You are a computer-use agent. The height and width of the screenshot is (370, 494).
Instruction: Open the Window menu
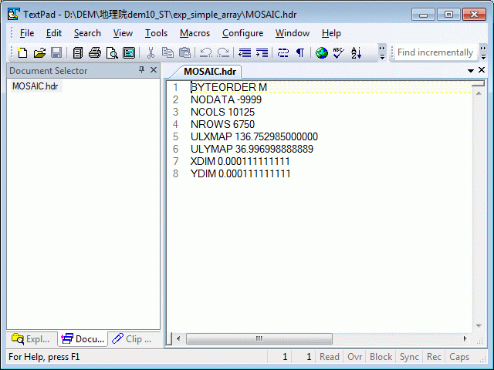tap(293, 33)
